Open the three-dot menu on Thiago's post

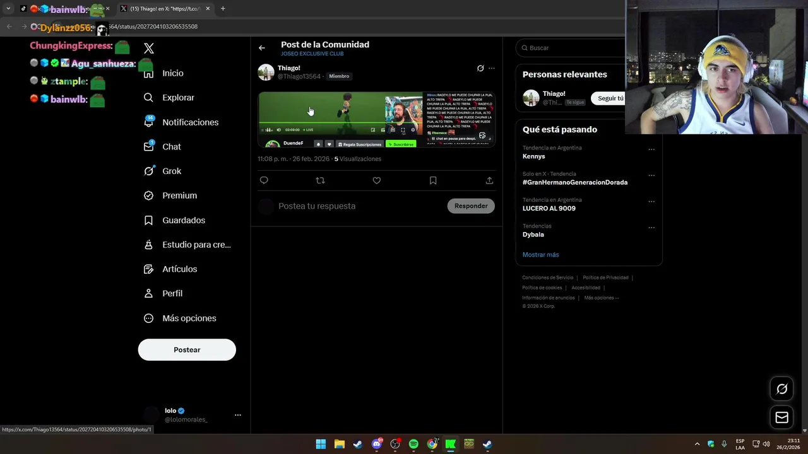(x=492, y=68)
